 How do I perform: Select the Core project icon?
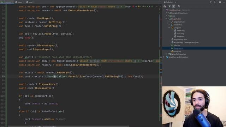tap(169, 16)
